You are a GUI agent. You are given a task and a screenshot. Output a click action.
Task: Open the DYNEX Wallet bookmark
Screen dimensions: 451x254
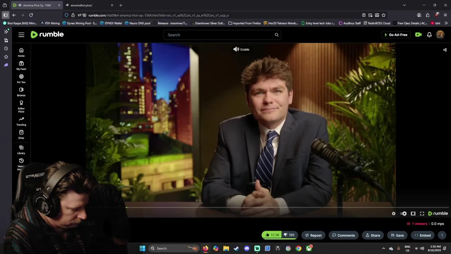click(x=111, y=23)
